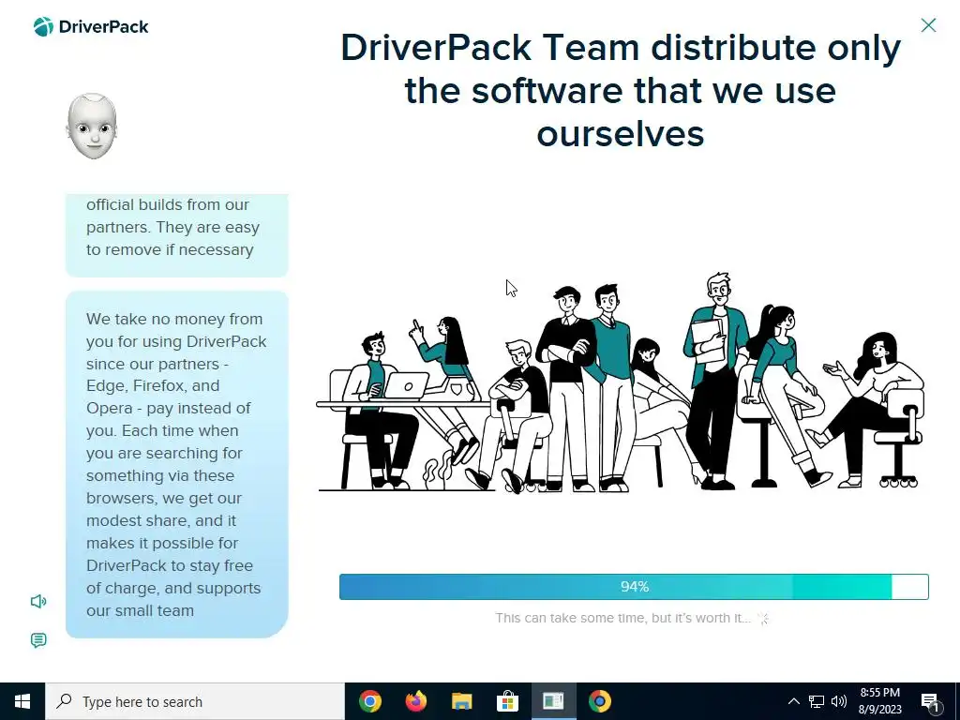Open the second Chrome icon in taskbar

click(x=599, y=701)
